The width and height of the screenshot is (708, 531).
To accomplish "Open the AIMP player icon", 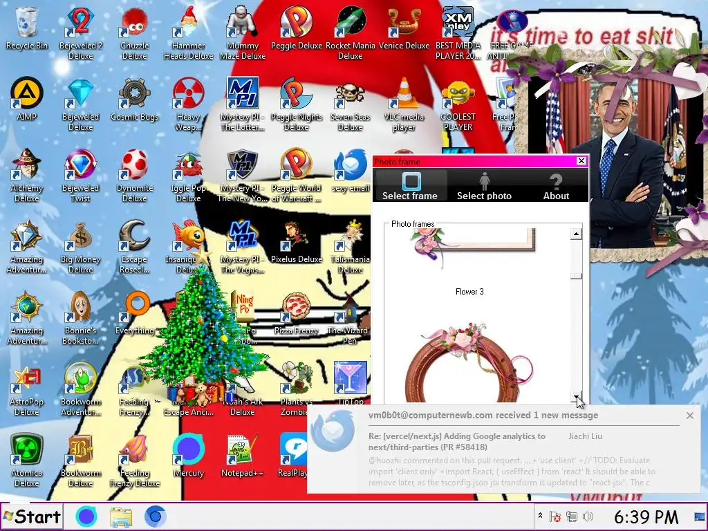I will pos(27,98).
